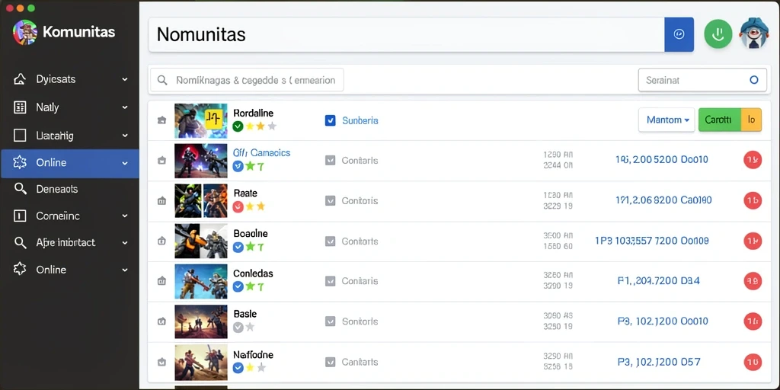
Task: Open the Deneaots sidebar item
Action: 69,189
